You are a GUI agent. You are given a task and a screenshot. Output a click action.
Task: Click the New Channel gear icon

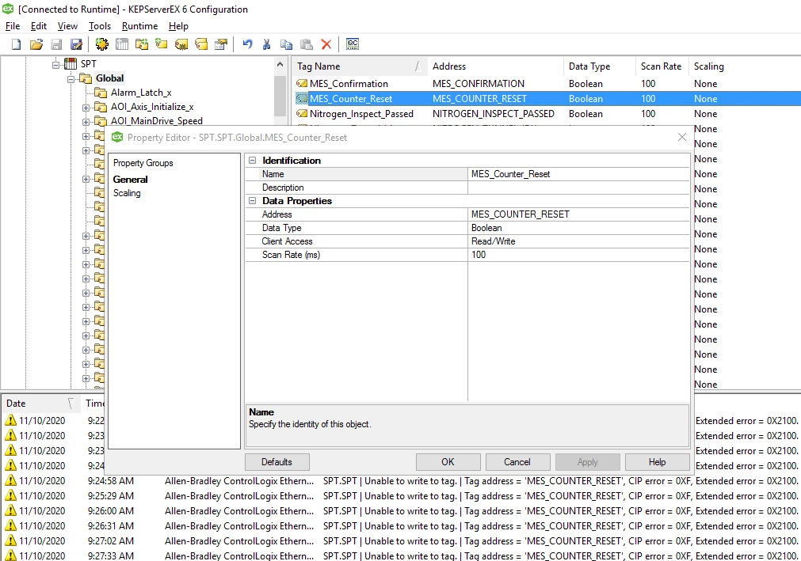[101, 44]
